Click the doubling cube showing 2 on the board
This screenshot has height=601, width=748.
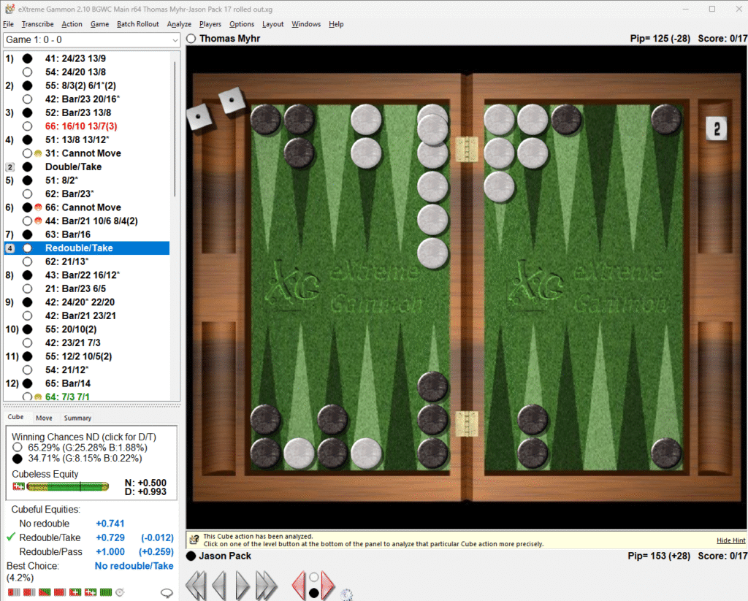(717, 129)
